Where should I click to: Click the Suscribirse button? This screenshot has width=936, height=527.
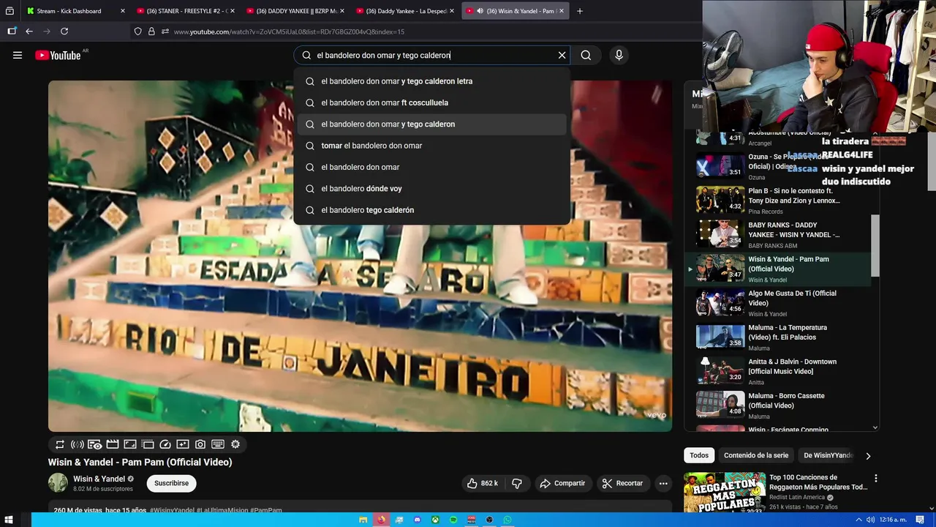[172, 483]
